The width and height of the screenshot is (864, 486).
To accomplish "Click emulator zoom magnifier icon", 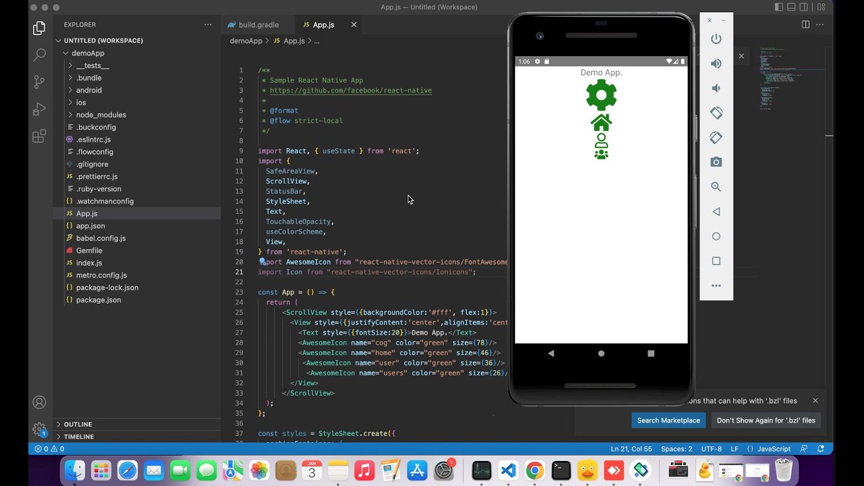I will (716, 187).
